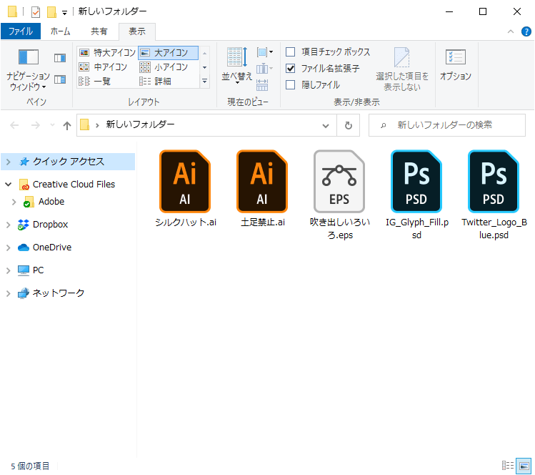Click the help question mark icon
This screenshot has height=475, width=535.
(x=526, y=31)
